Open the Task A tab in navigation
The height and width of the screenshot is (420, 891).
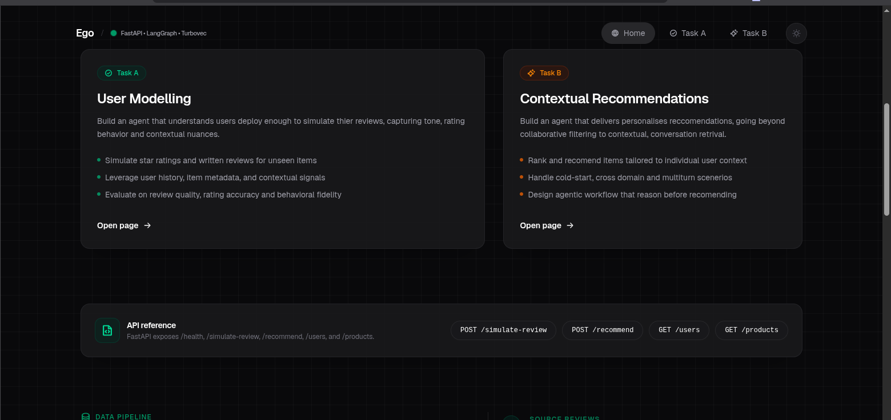[x=688, y=33]
